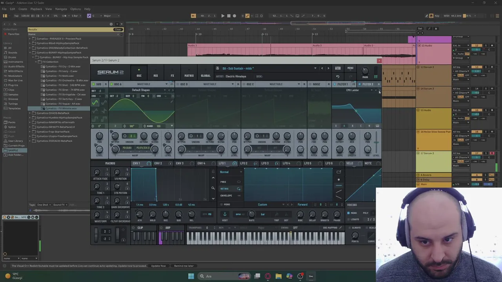Click Update Now in the status bar
Image resolution: width=502 pixels, height=282 pixels.
pyautogui.click(x=158, y=266)
